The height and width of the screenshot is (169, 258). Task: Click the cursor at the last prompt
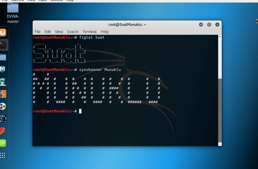[80, 111]
